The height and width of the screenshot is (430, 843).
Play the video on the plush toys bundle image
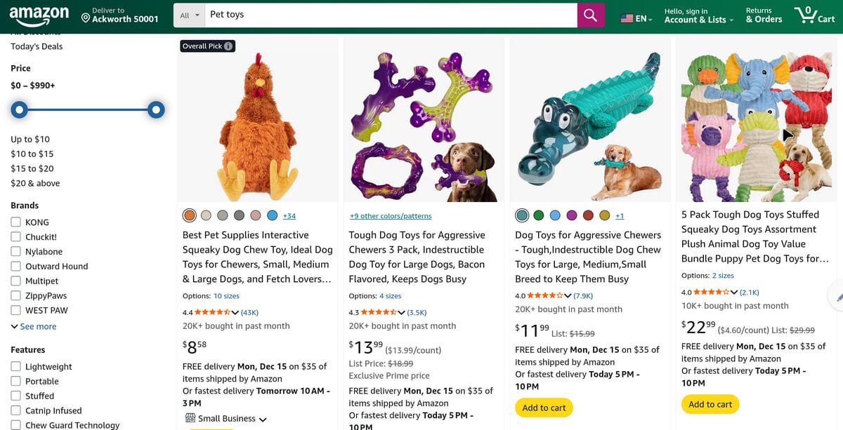(788, 134)
